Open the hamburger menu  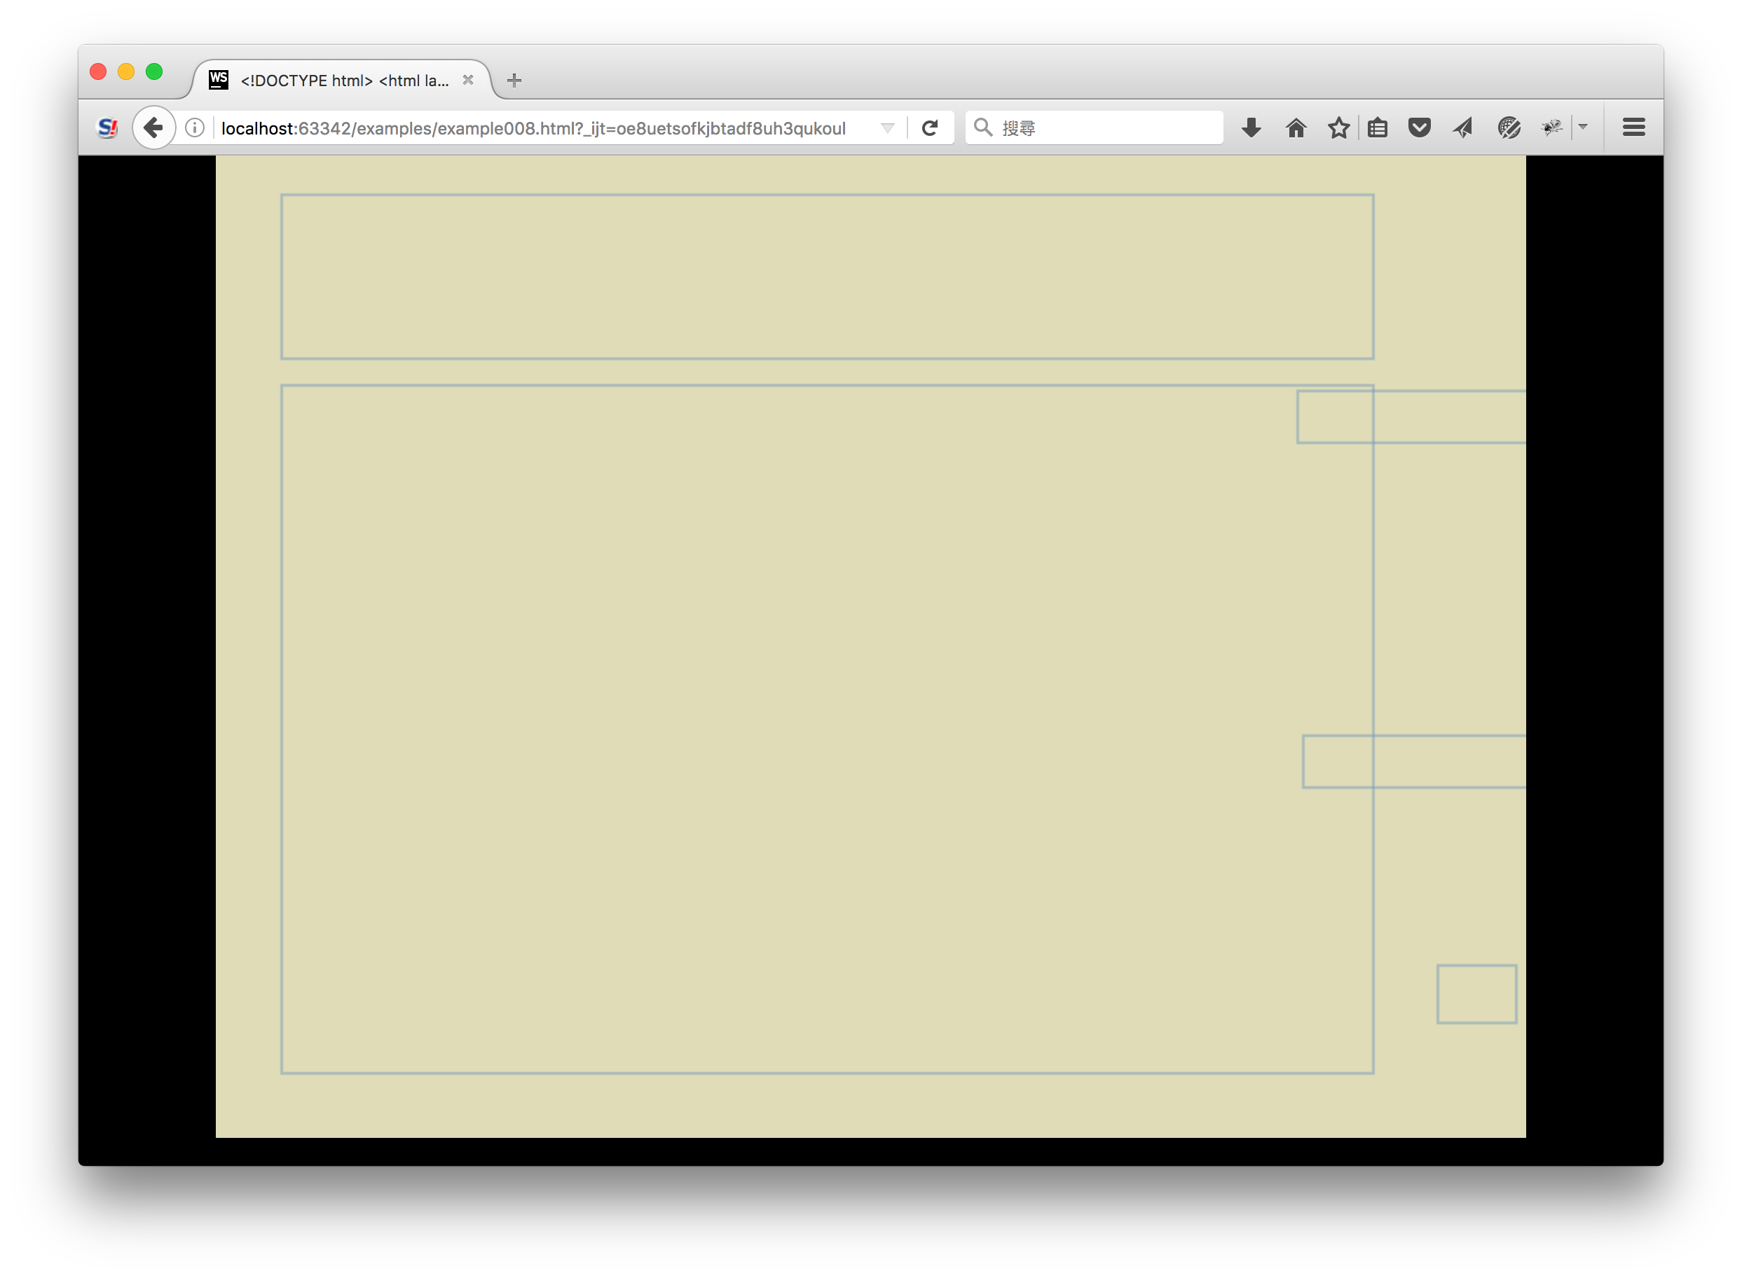pyautogui.click(x=1633, y=128)
